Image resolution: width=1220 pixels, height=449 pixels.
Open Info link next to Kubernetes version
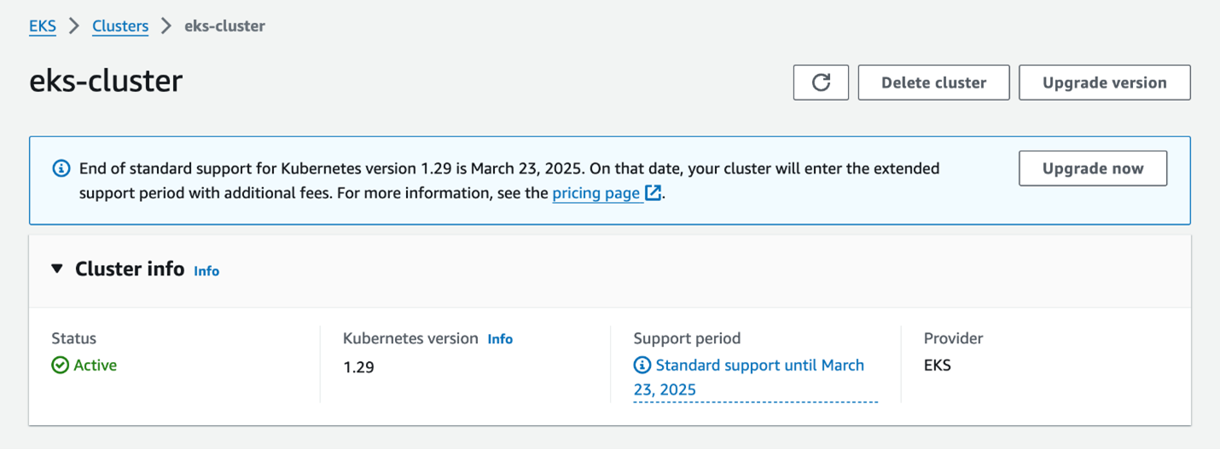tap(500, 339)
